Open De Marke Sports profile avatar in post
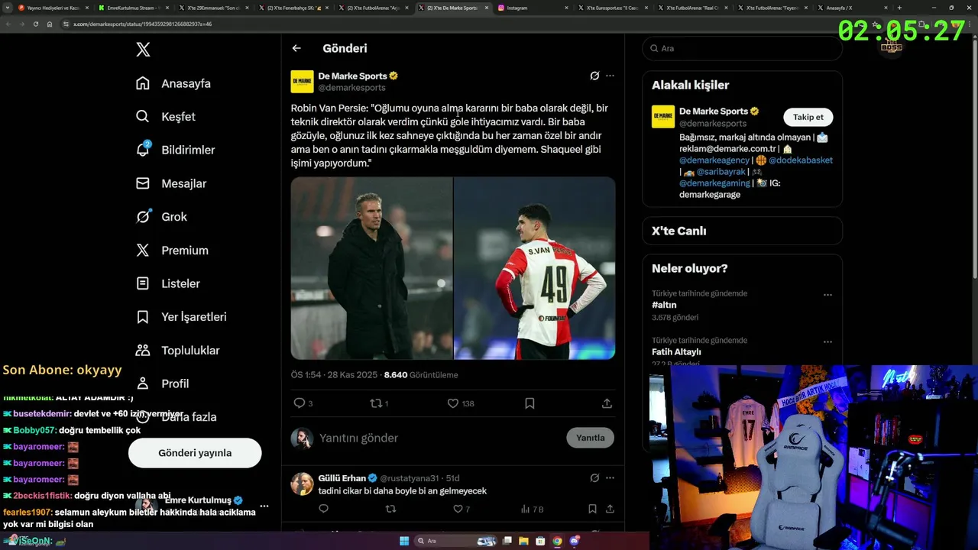This screenshot has height=550, width=978. click(x=302, y=82)
